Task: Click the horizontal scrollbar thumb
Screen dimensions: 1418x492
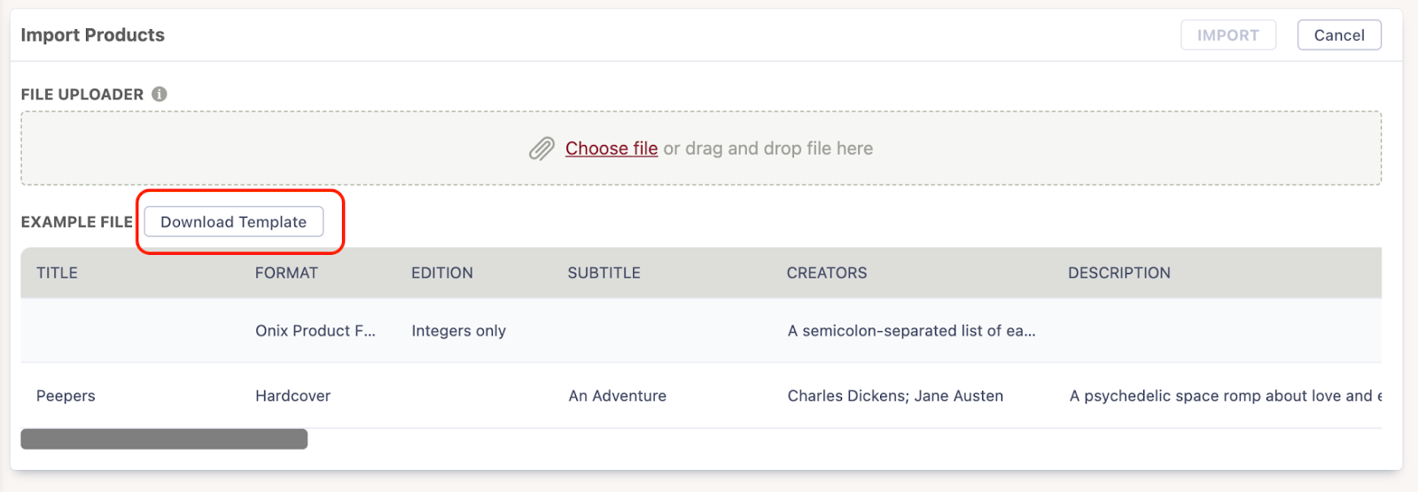Action: point(164,439)
